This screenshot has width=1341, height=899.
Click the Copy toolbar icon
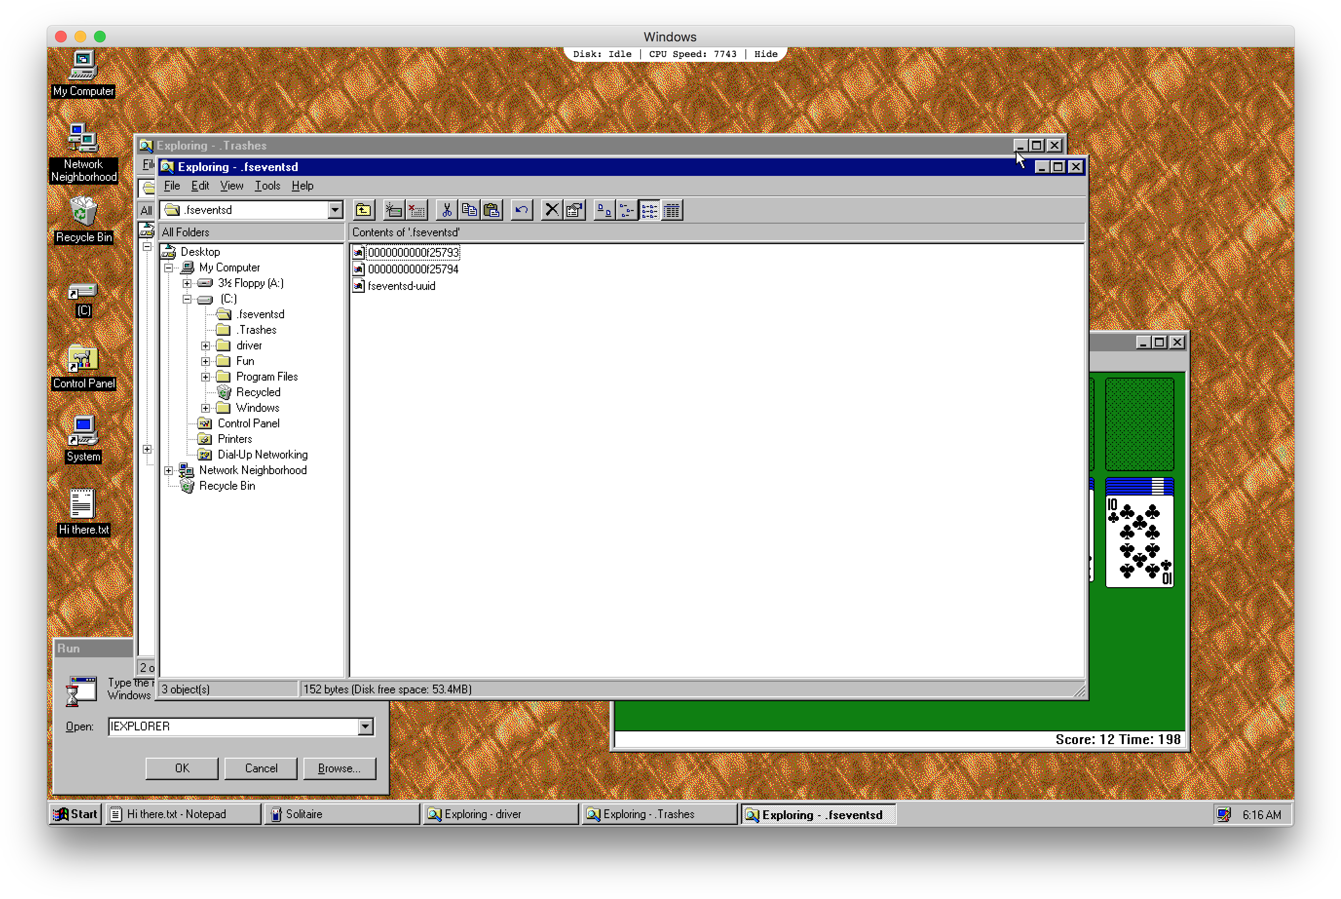coord(469,210)
